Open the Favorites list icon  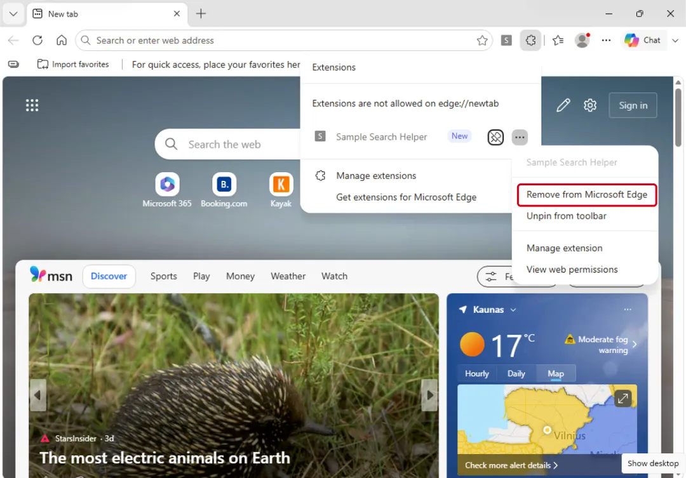pyautogui.click(x=558, y=40)
